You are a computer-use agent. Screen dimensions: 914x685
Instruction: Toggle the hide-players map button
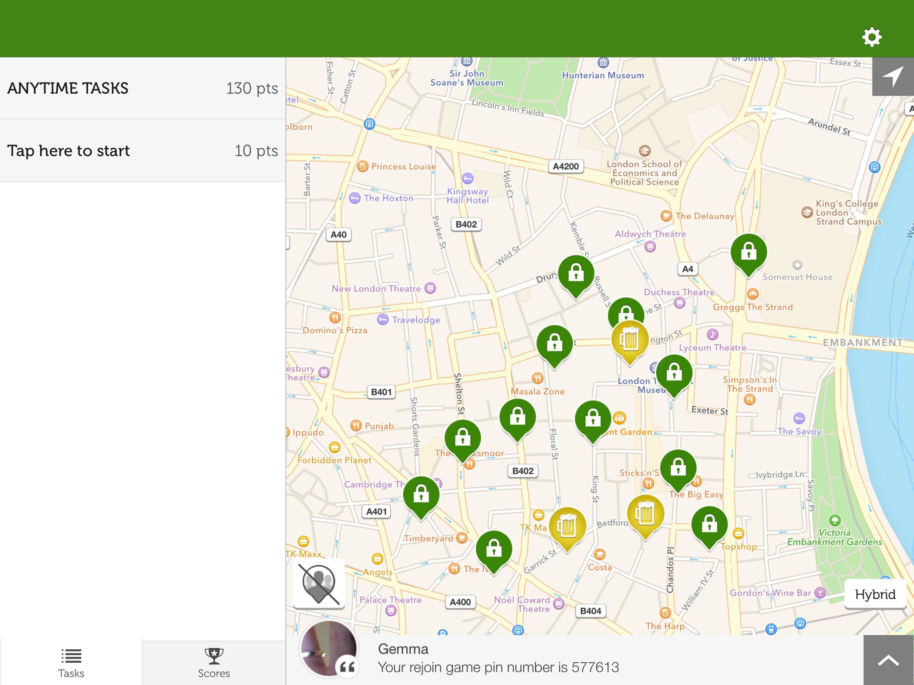[x=318, y=583]
